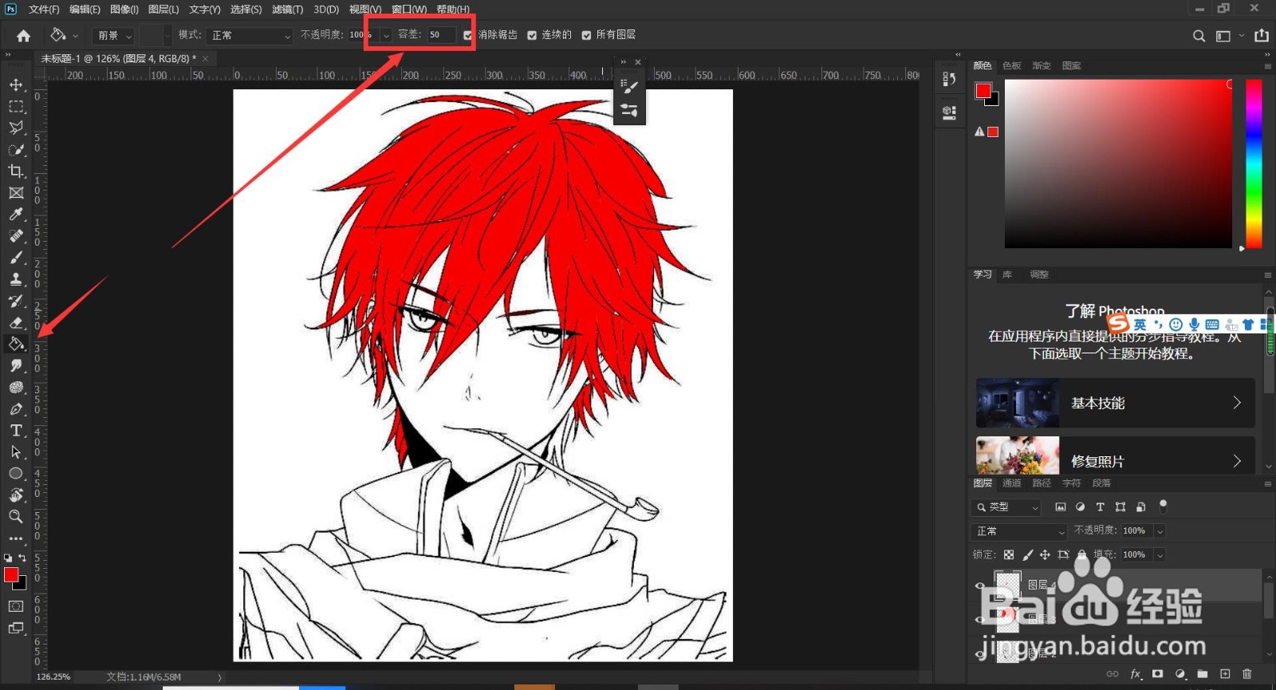
Task: Select the Crop tool
Action: click(x=16, y=171)
